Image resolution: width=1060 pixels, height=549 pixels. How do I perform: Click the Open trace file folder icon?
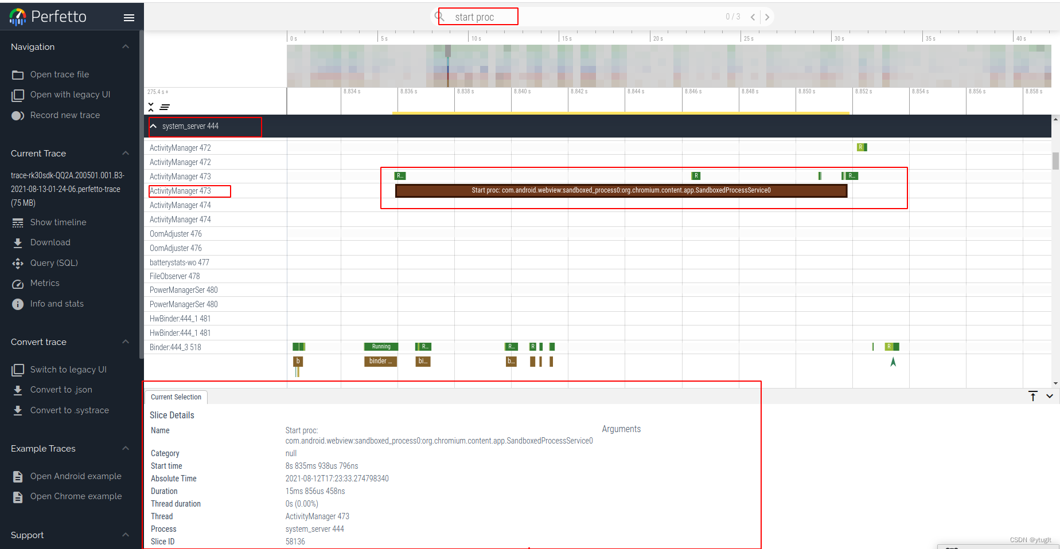pyautogui.click(x=18, y=75)
